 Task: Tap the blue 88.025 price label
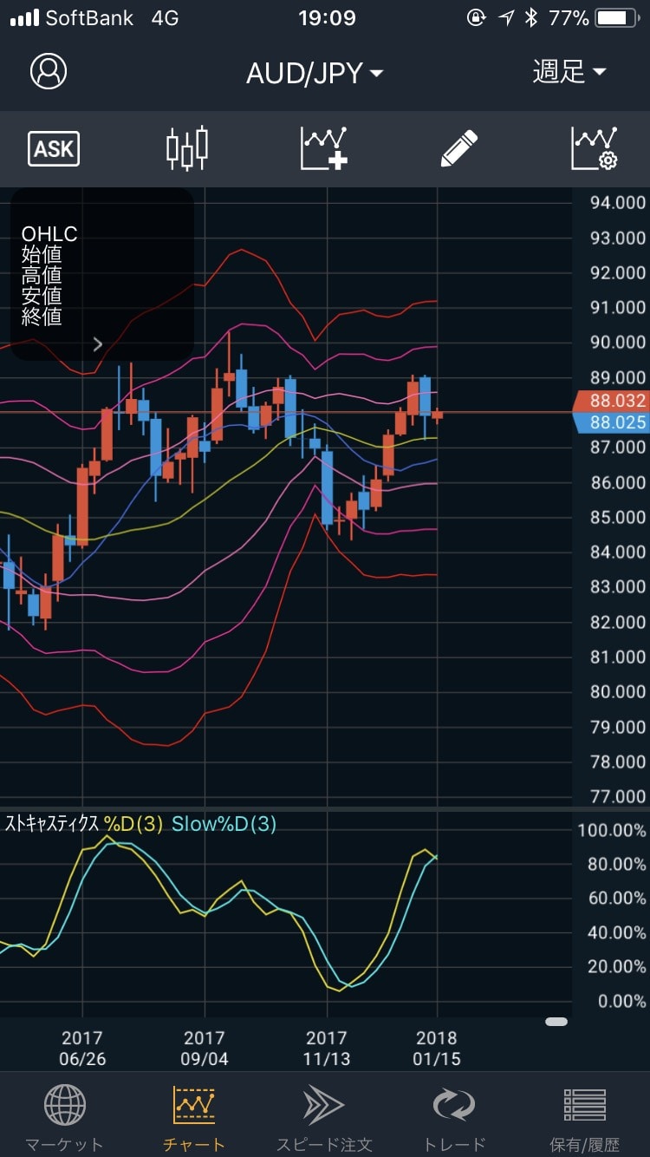610,422
